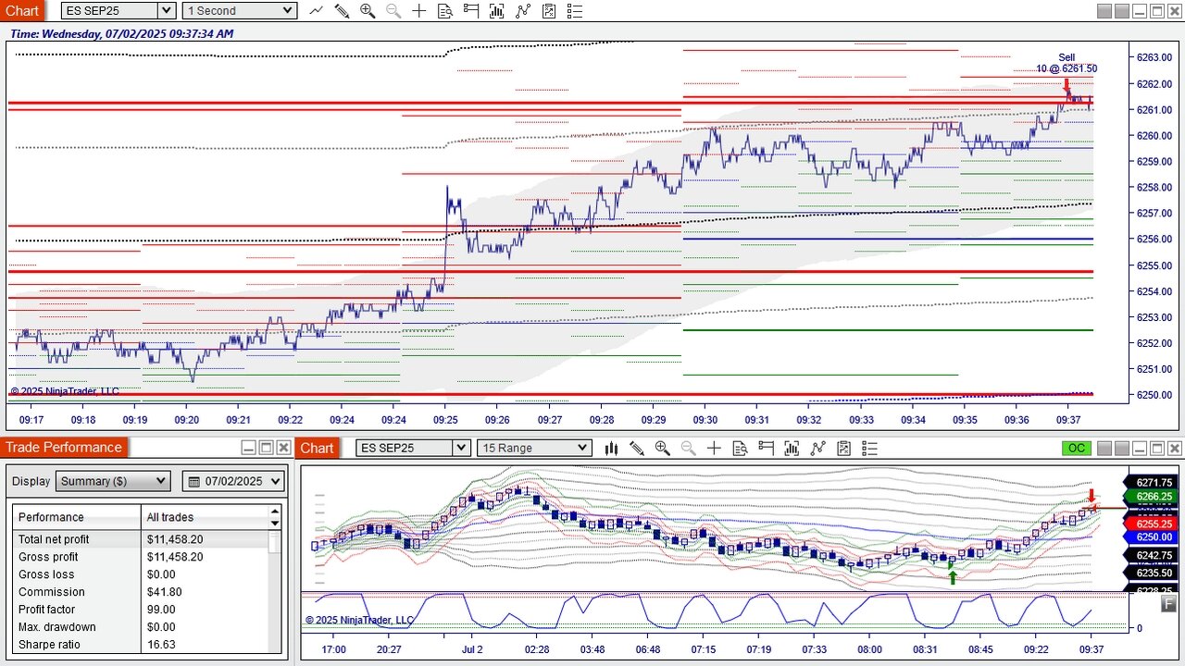The height and width of the screenshot is (666, 1185).
Task: Zoom out on the bottom 15 Range chart
Action: click(x=689, y=448)
